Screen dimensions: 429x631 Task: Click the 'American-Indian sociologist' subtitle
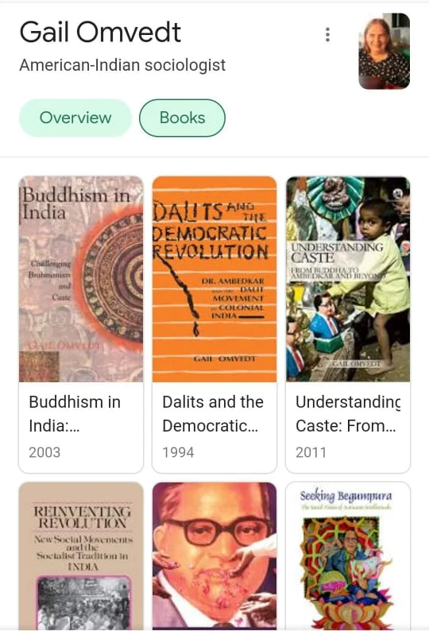click(122, 65)
